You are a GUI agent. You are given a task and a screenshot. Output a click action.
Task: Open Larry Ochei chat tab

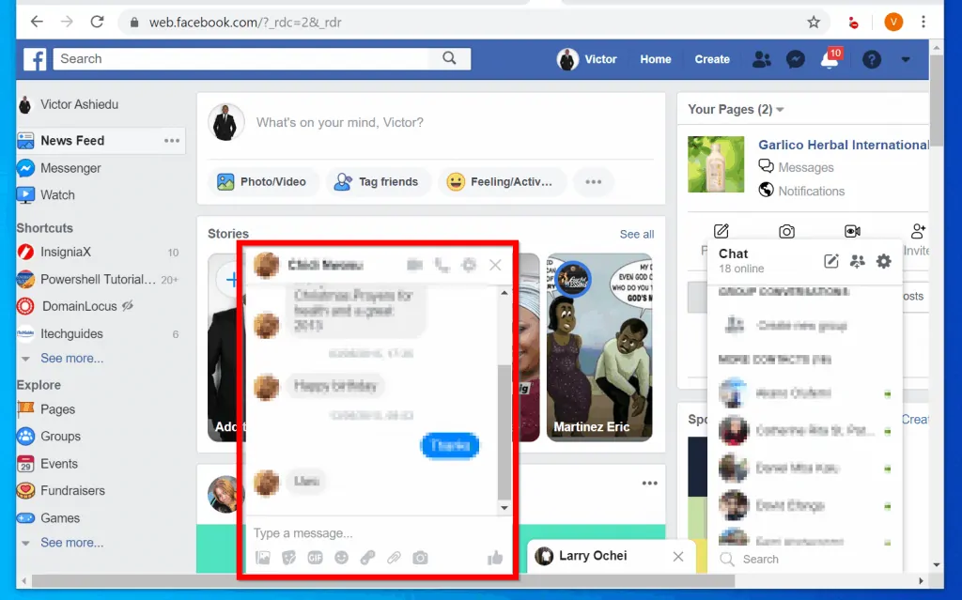coord(593,556)
